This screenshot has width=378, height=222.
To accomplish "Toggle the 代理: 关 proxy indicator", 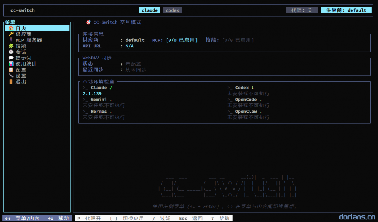I will pos(302,10).
